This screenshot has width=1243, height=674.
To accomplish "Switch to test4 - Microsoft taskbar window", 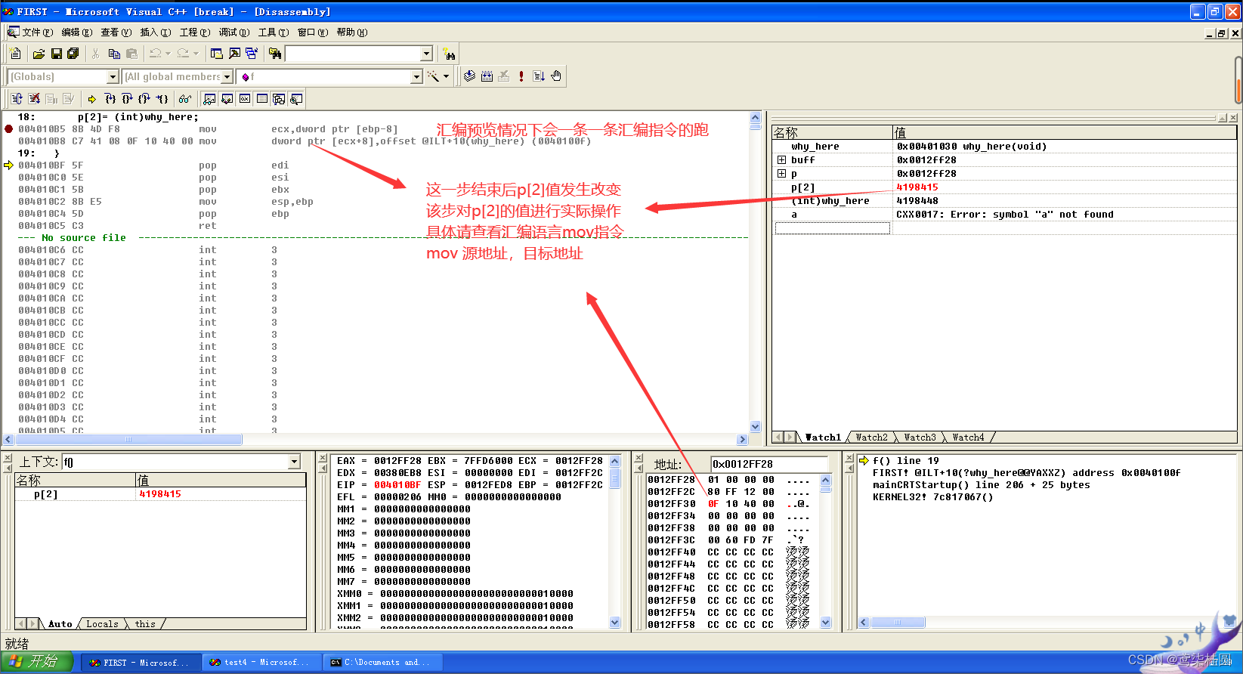I will point(261,663).
